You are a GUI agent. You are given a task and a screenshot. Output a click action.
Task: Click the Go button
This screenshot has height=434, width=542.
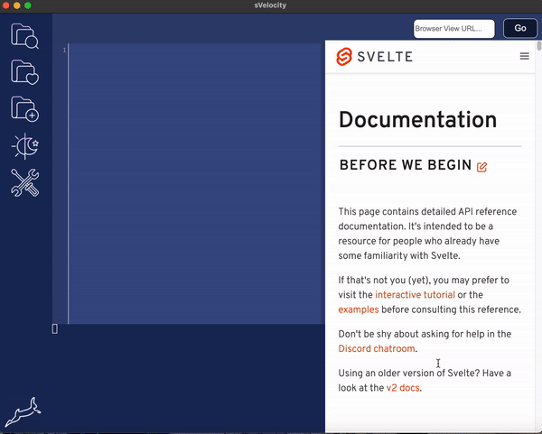tap(520, 28)
